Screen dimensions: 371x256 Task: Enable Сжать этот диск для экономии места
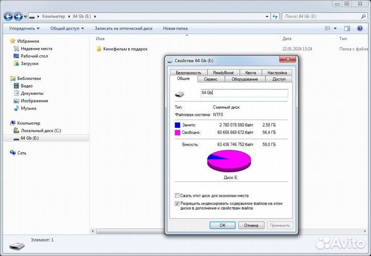177,196
